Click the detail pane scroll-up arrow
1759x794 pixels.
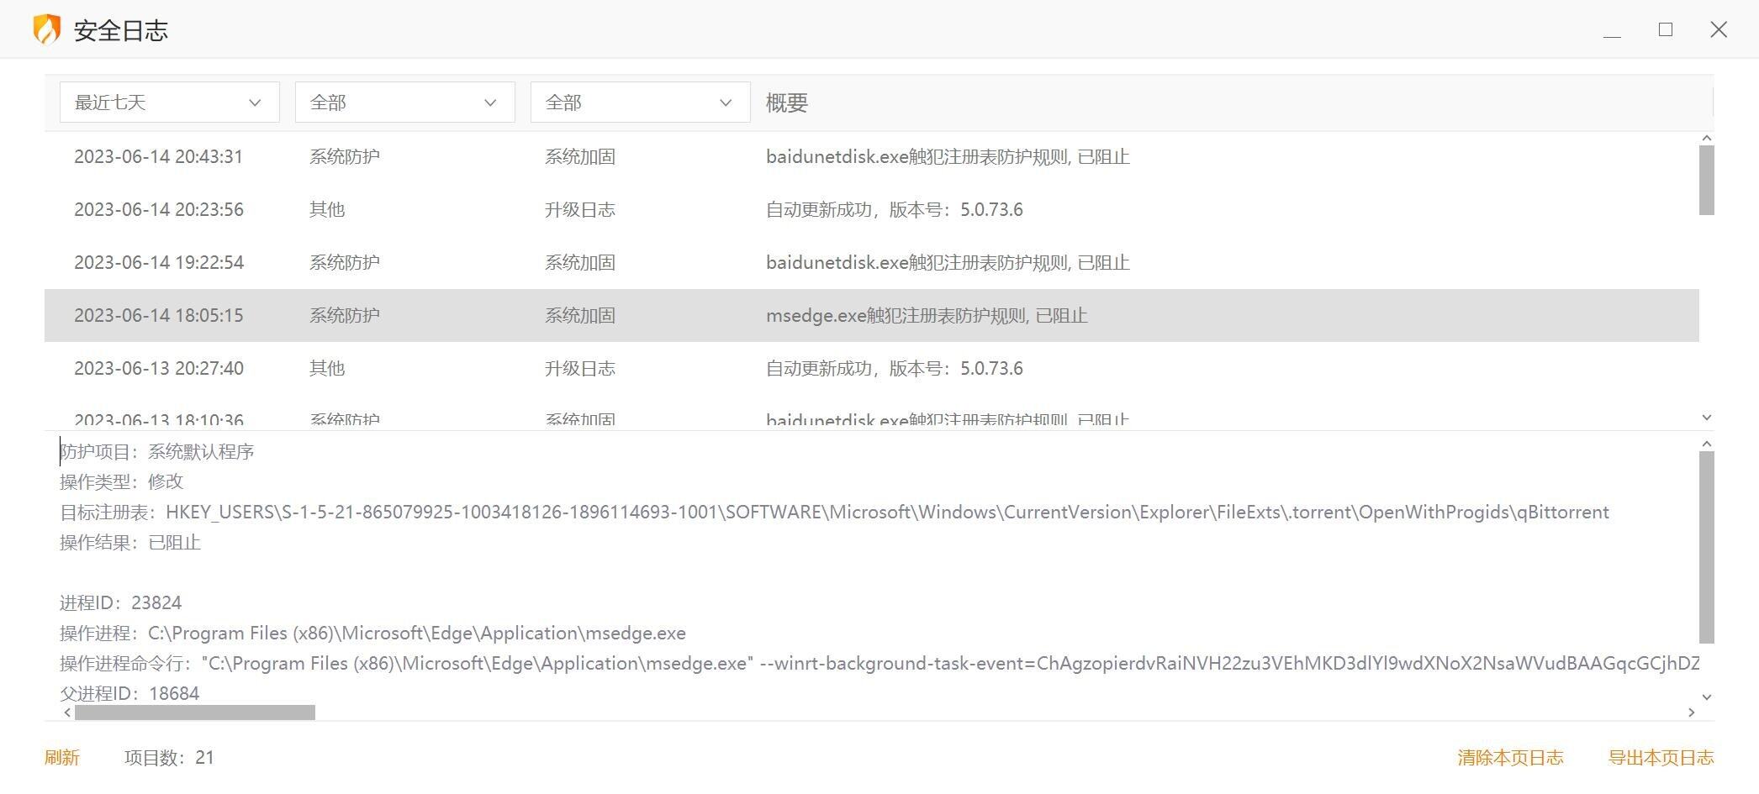[1707, 444]
